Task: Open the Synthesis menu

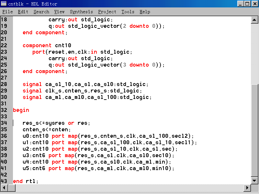Action: click(81, 12)
